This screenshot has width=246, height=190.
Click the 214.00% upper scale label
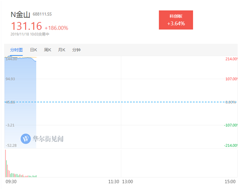point(231,59)
